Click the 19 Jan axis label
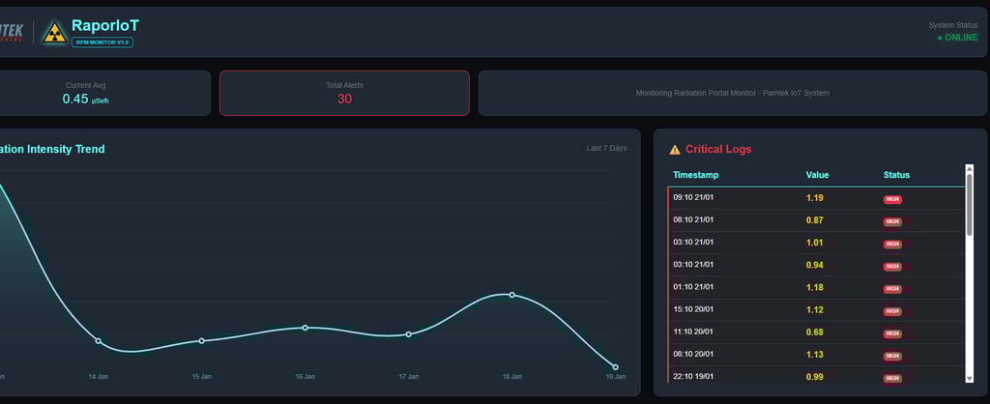The width and height of the screenshot is (990, 404). (616, 377)
